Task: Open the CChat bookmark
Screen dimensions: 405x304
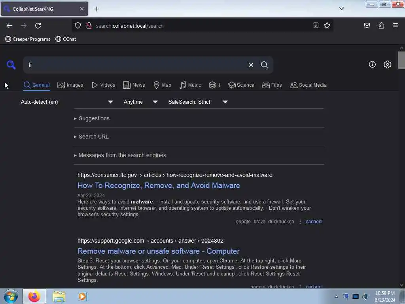Action: [66, 39]
